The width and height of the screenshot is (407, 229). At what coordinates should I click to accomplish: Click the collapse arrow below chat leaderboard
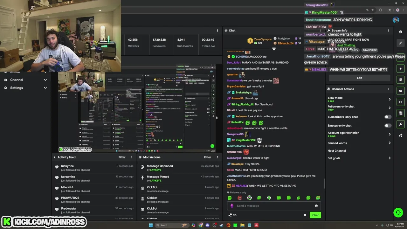coord(274,49)
